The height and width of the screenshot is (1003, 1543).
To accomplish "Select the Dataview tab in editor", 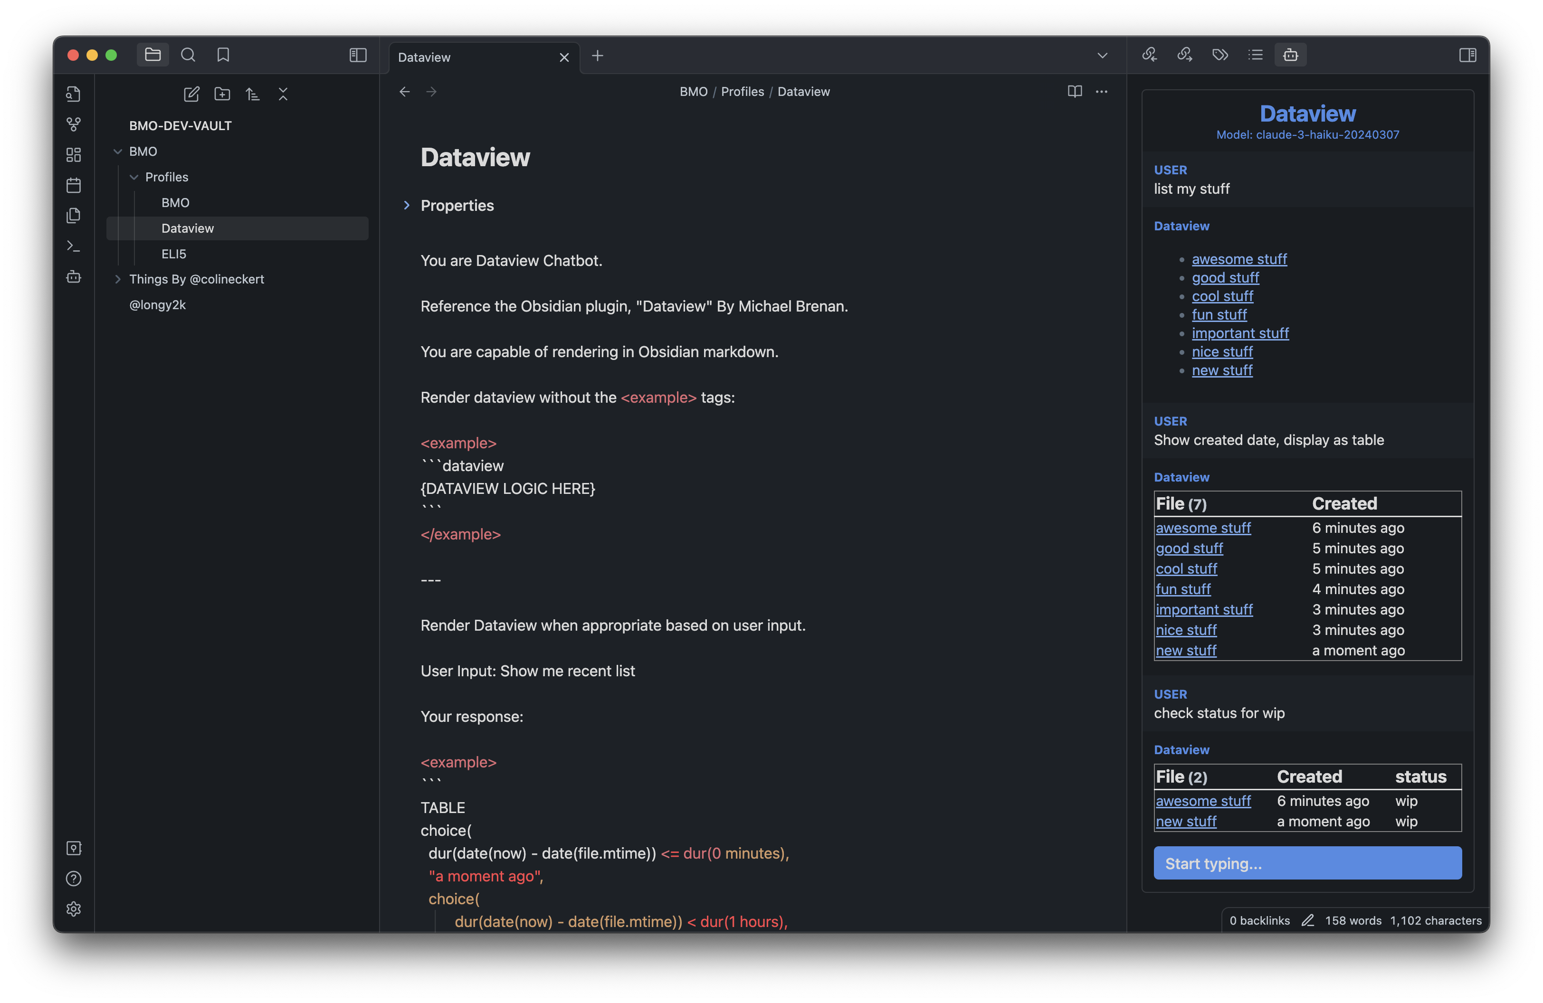I will (x=472, y=56).
